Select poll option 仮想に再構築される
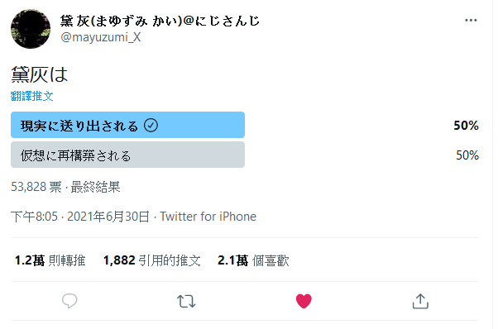 [x=127, y=155]
